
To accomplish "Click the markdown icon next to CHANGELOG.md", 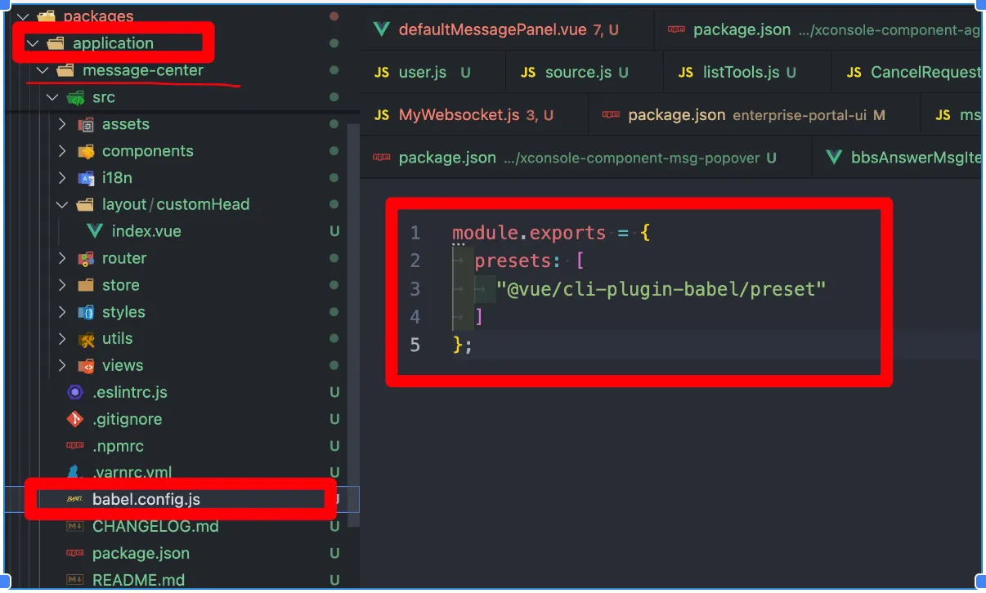I will (75, 527).
